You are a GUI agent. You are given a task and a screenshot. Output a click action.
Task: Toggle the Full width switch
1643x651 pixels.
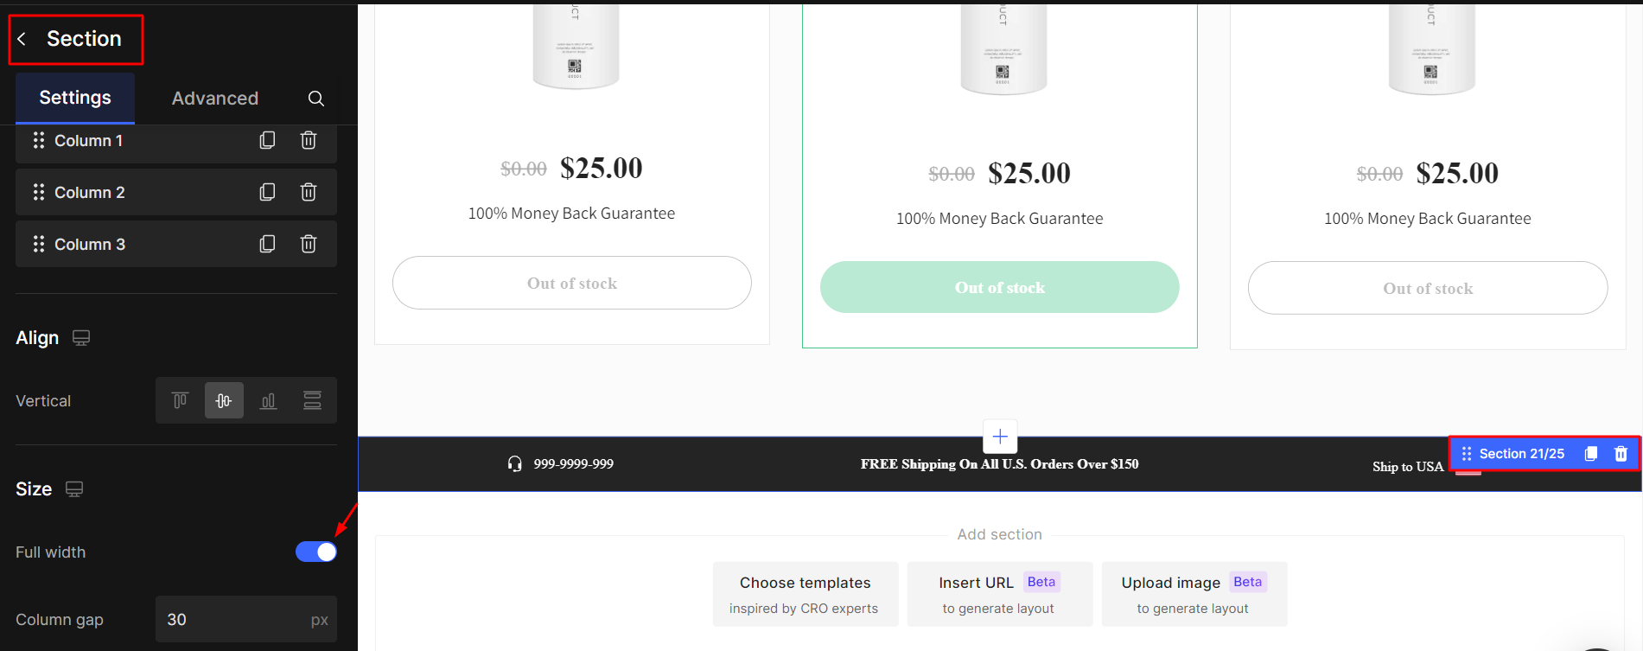(x=316, y=552)
